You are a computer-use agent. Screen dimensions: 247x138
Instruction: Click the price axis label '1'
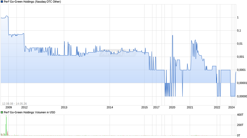pos(238,18)
